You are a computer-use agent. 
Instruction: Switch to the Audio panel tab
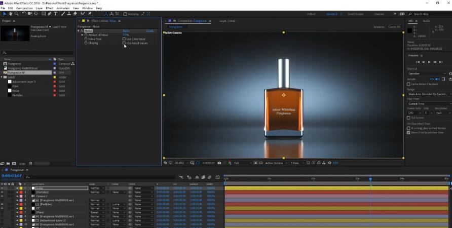coord(426,21)
